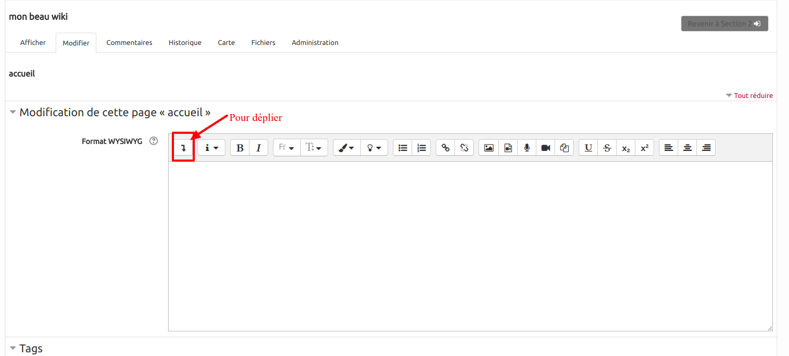Open the paragraph styles dropdown
Viewport: 789px width, 356px height.
[x=211, y=148]
